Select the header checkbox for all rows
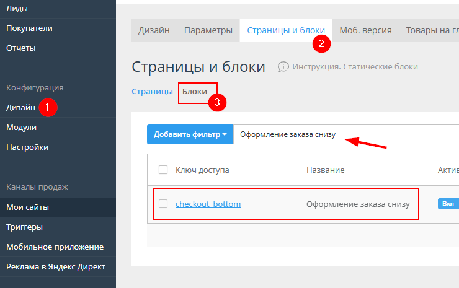The width and height of the screenshot is (459, 288). point(163,170)
